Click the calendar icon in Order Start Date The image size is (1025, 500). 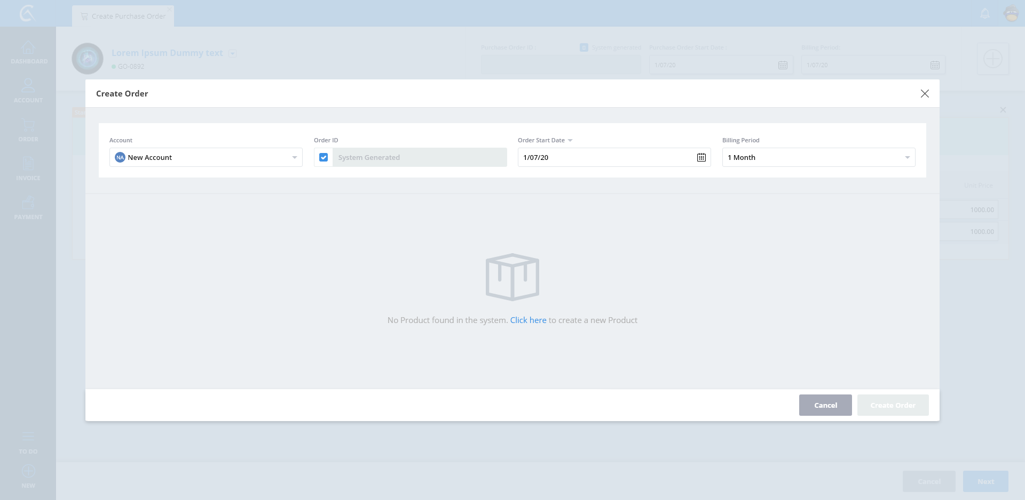(701, 157)
